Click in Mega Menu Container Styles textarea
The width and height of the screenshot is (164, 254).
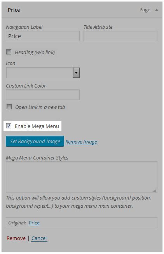pos(82,177)
